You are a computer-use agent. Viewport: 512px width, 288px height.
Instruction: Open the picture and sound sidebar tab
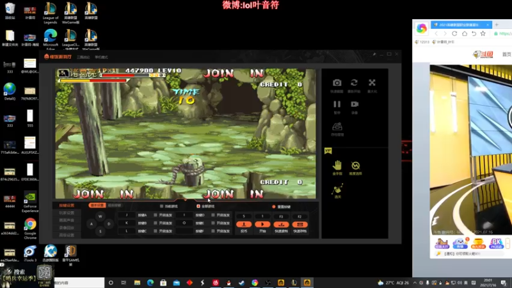[x=67, y=220]
